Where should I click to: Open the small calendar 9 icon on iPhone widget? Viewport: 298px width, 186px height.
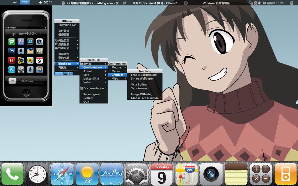point(40,60)
